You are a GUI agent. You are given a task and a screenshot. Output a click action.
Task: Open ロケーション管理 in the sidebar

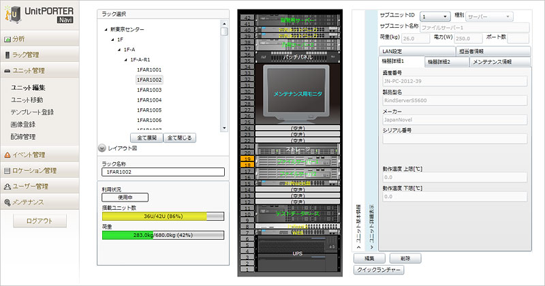40,170
